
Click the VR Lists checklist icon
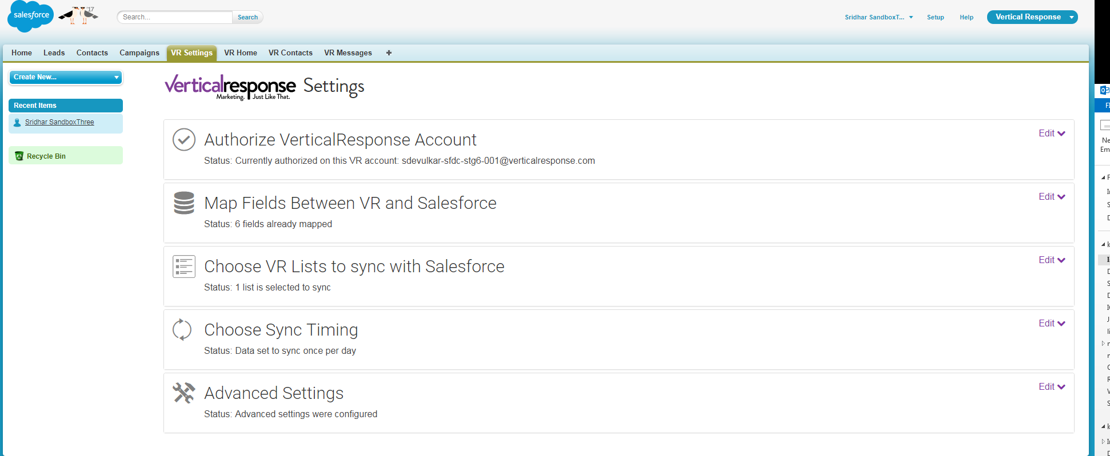coord(184,267)
